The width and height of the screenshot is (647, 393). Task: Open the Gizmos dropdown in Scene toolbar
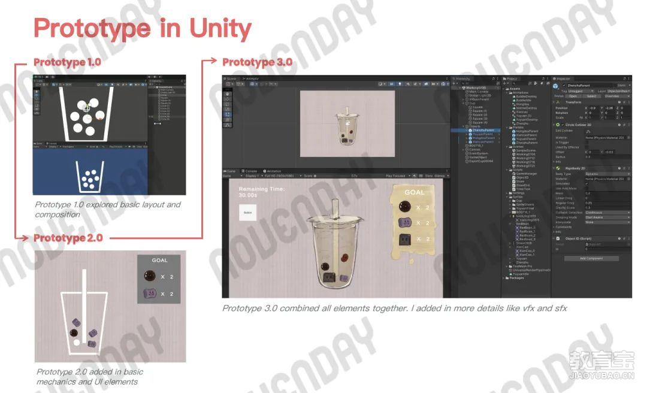tap(444, 84)
